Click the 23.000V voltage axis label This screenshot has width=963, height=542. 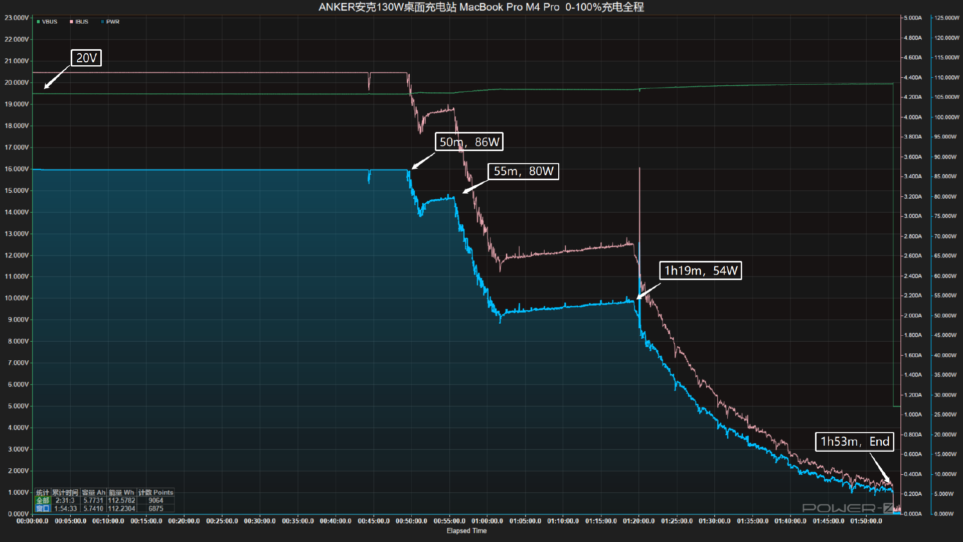point(17,18)
